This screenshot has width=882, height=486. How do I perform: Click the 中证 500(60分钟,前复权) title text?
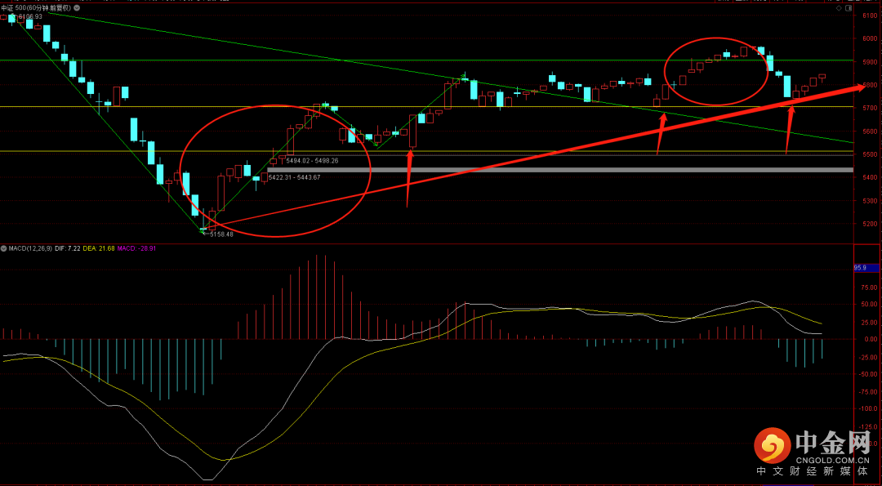pos(36,8)
